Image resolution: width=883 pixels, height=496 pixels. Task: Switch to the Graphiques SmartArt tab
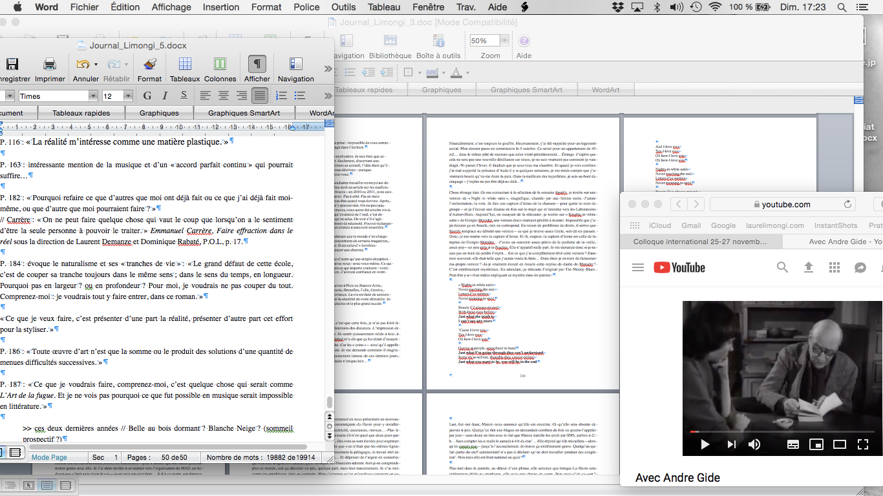click(x=244, y=113)
